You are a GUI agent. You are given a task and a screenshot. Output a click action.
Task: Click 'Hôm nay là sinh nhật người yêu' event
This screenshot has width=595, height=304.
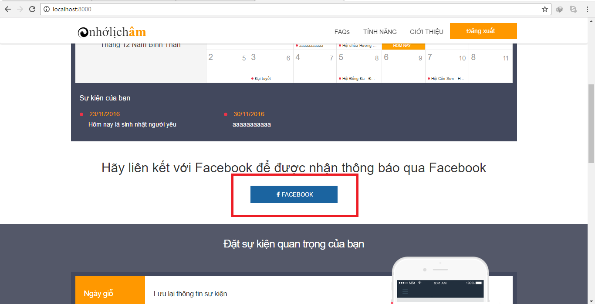132,124
